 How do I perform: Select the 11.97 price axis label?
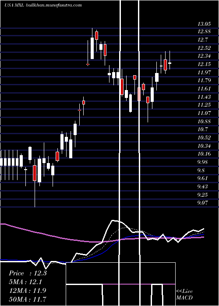[204, 73]
